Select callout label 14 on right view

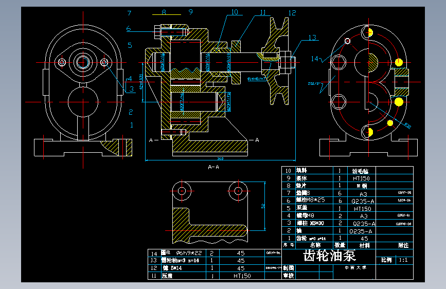tap(315, 59)
